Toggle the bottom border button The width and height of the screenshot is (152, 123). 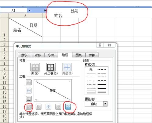coord(29,99)
